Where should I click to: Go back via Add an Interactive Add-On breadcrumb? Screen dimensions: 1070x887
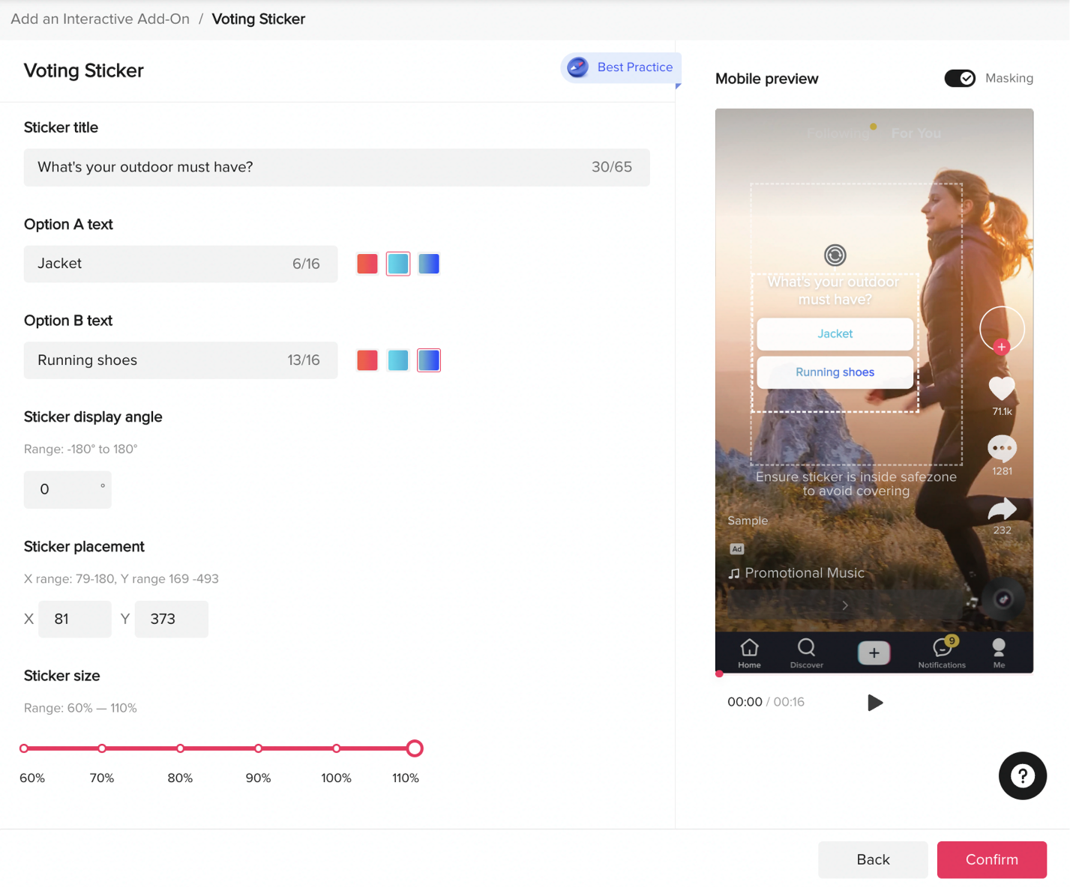[x=99, y=19]
